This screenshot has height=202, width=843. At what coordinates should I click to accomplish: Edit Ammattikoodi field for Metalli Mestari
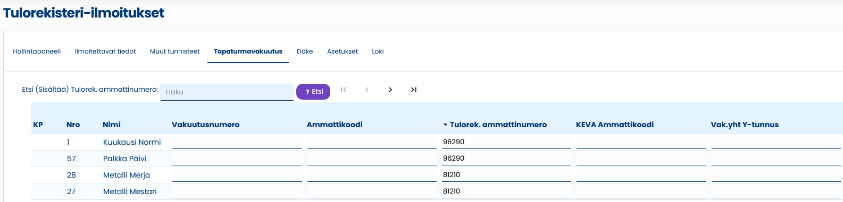pyautogui.click(x=372, y=191)
